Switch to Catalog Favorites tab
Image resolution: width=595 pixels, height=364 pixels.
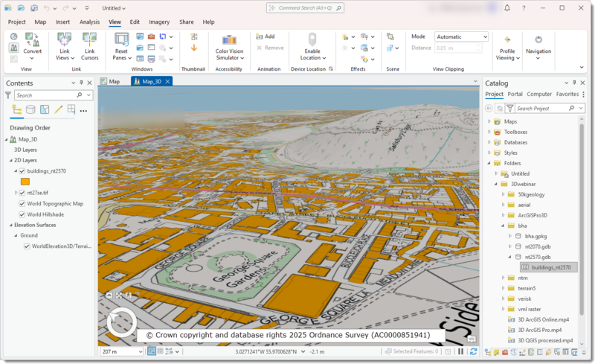567,94
